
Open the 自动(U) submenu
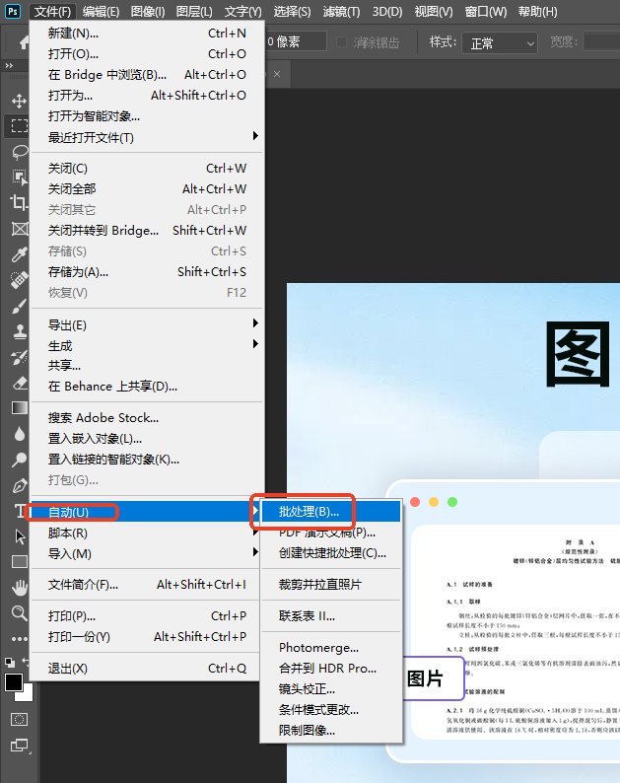(147, 512)
